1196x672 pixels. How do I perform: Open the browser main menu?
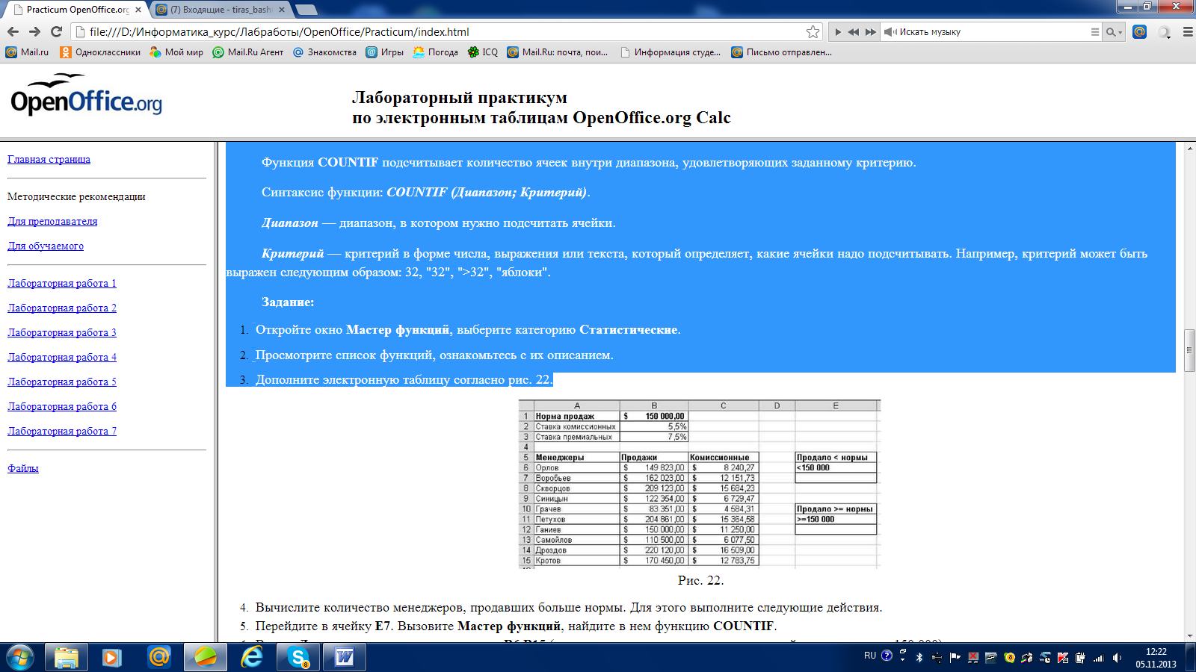tap(1187, 32)
